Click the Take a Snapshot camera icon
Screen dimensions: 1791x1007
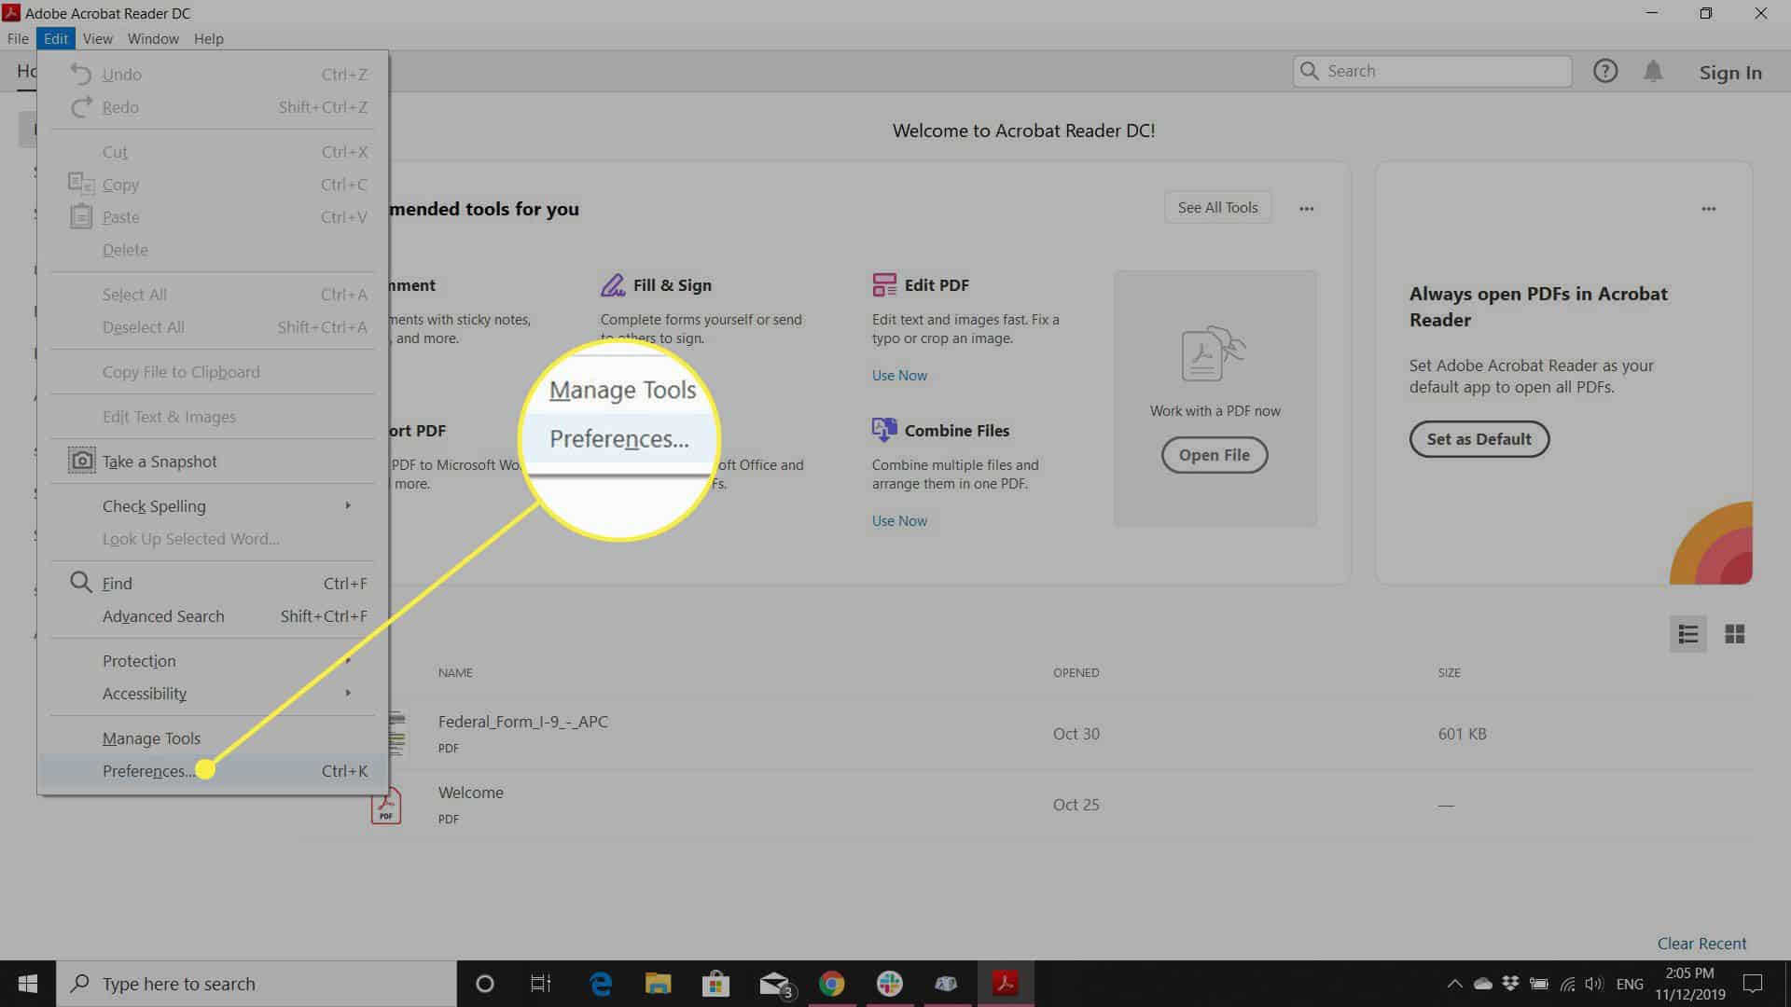point(82,461)
